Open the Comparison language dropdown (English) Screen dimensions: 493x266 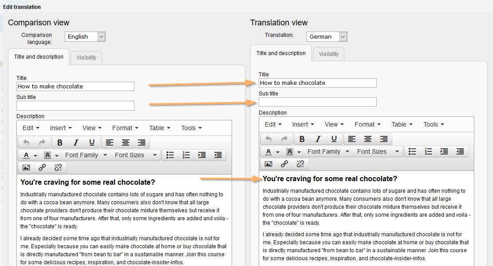tap(85, 37)
